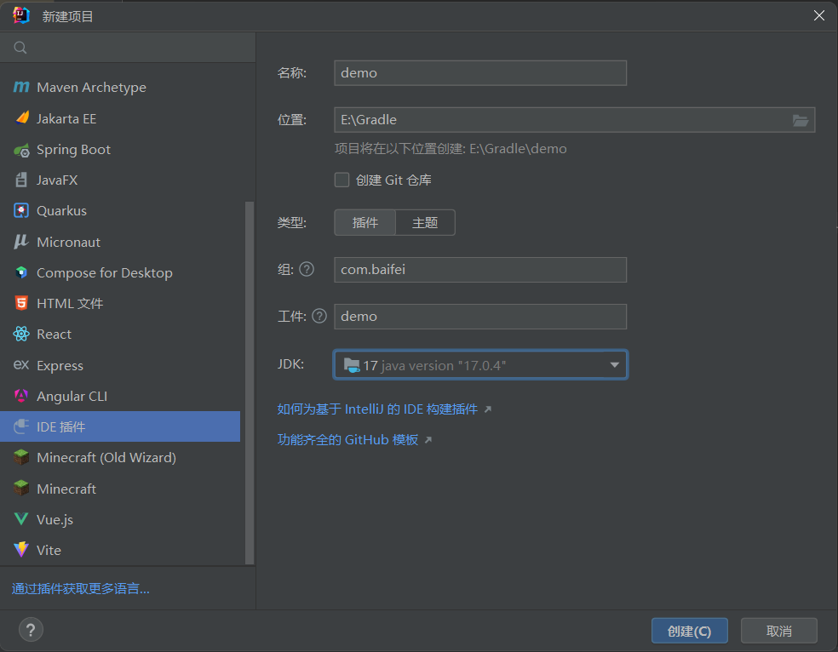Select Vue.js in the list
This screenshot has height=652, width=838.
point(120,519)
